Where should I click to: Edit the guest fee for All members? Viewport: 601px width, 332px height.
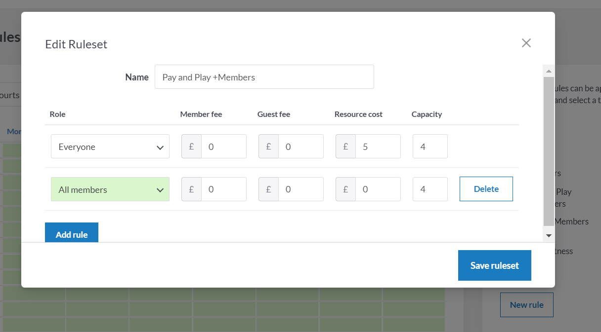300,189
